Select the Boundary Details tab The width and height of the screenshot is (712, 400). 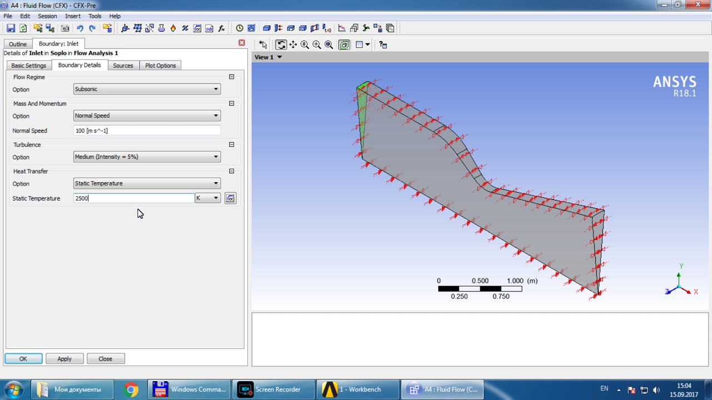[80, 65]
